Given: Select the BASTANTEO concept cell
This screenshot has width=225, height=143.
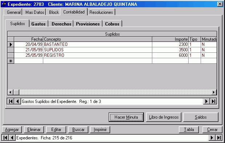Looking at the screenshot, I should coord(97,44).
